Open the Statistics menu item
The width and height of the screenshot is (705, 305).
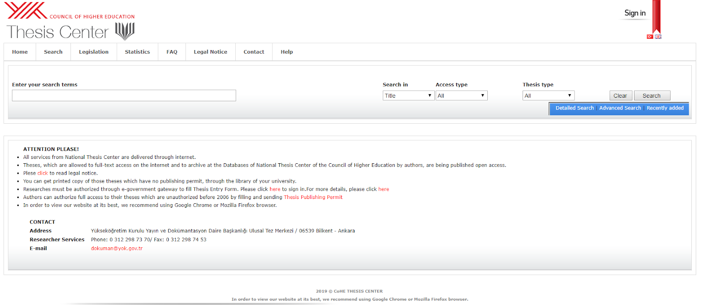[137, 52]
